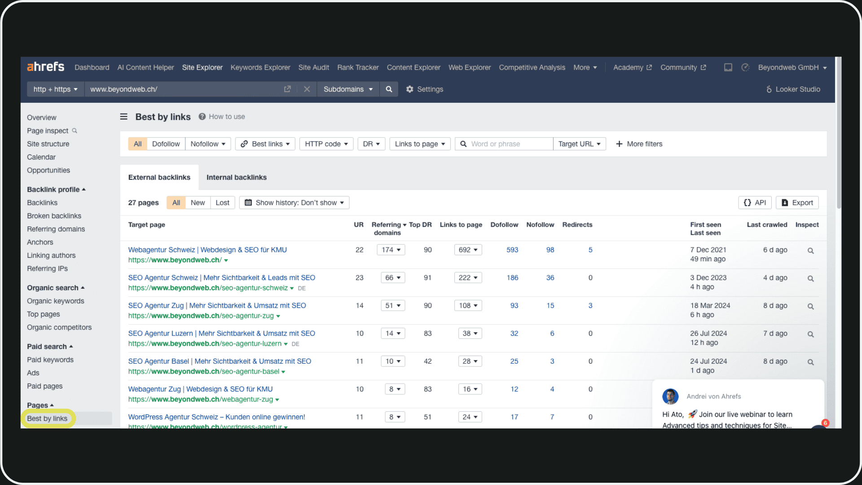Open Settings gear
The width and height of the screenshot is (862, 485).
click(424, 89)
